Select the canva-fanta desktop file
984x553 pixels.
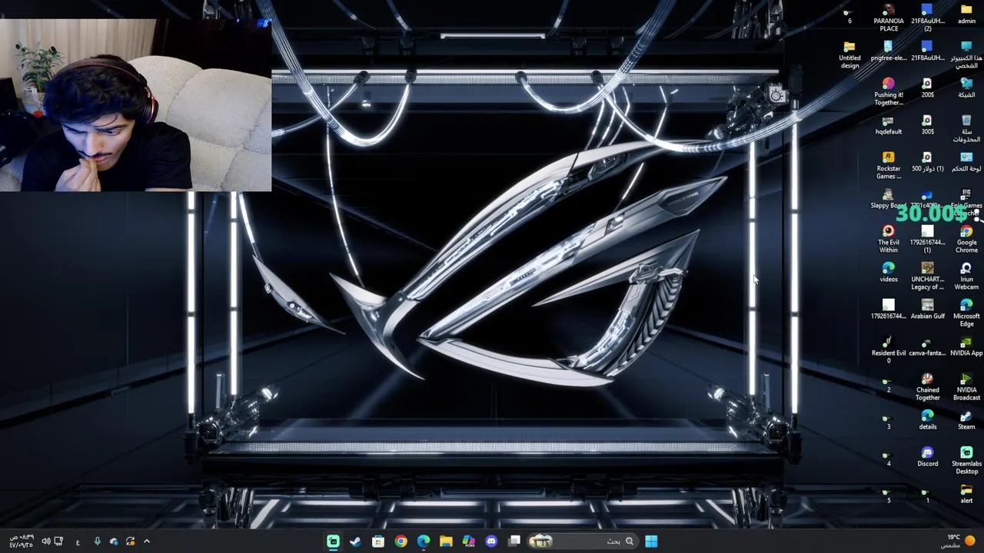tap(927, 346)
